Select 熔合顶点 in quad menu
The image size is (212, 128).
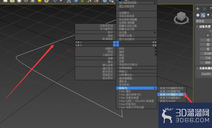click(96, 78)
